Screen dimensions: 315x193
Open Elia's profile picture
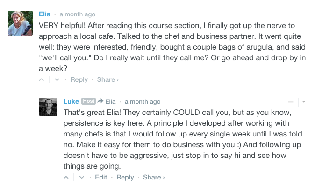pos(21,23)
